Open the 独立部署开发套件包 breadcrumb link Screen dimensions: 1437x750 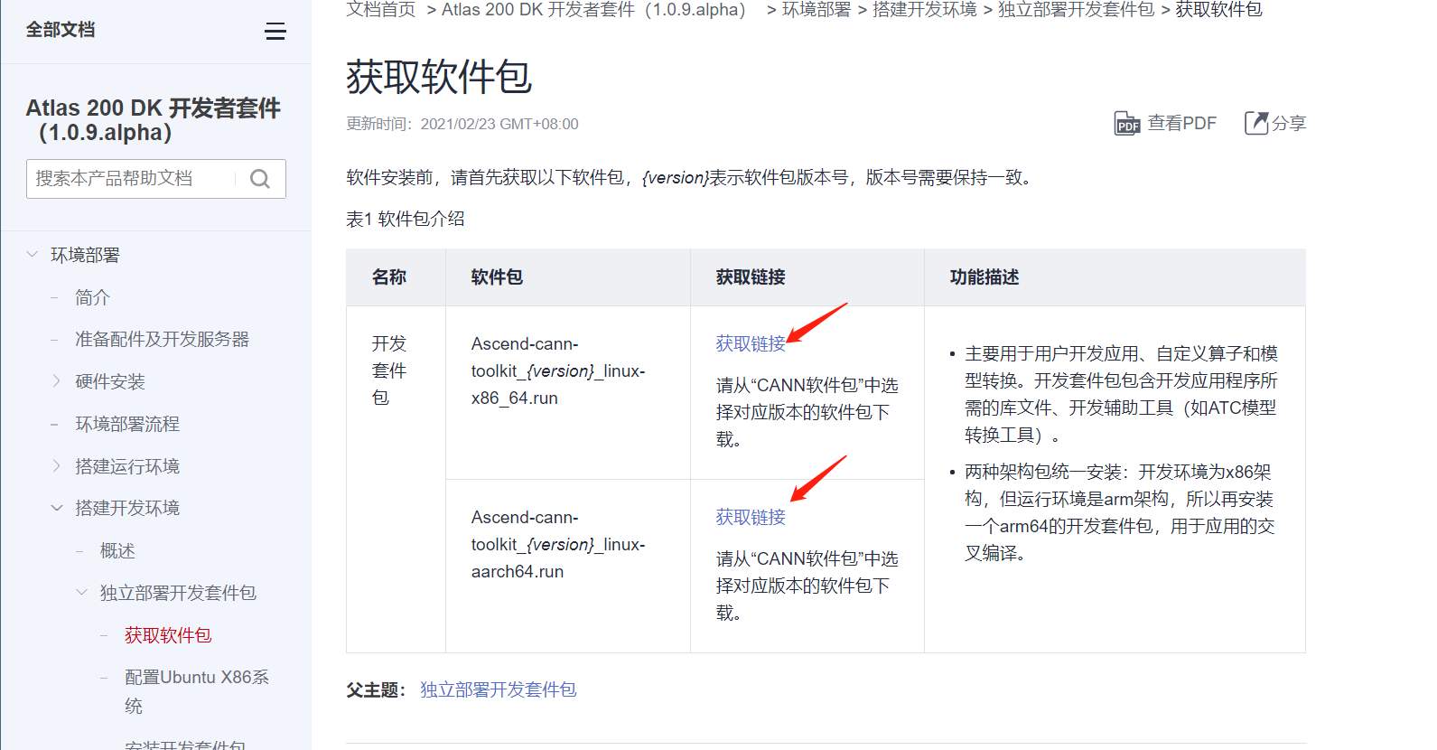point(1076,9)
